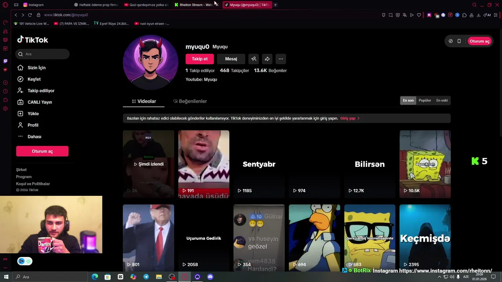Click the pin icon in address bar
Screen dimensions: 502x282
[x=384, y=15]
